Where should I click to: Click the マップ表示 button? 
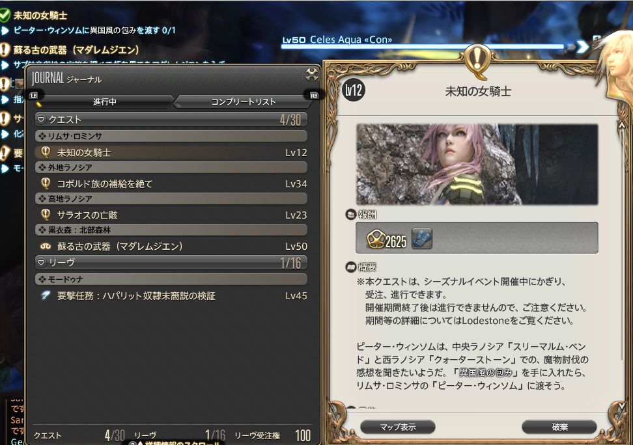click(x=398, y=426)
